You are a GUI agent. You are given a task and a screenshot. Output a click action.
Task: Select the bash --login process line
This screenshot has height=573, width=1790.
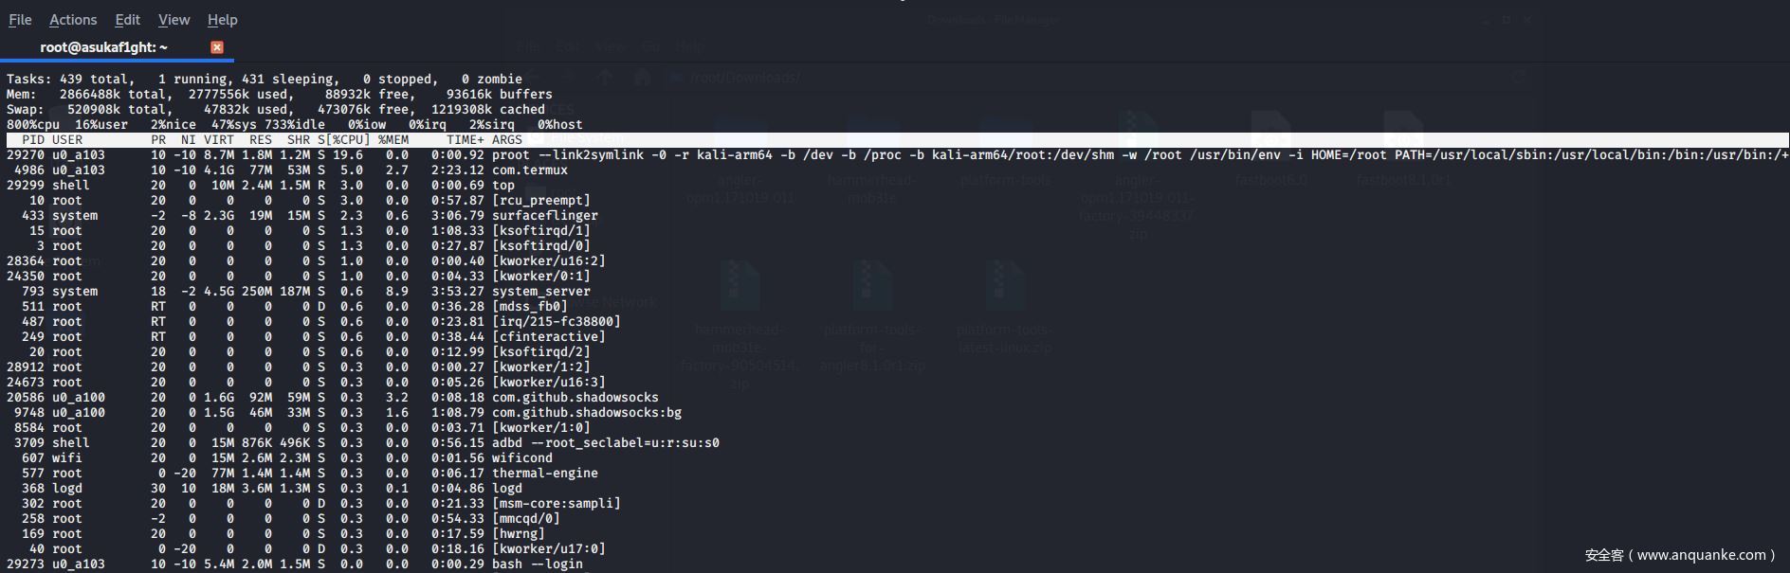tap(537, 564)
